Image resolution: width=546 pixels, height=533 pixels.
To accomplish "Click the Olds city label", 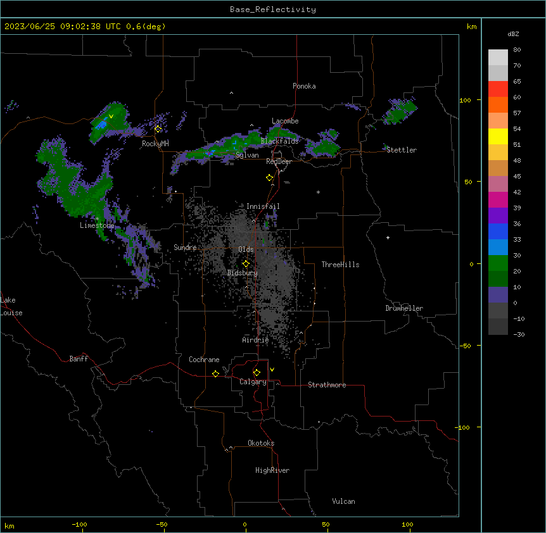I will pos(246,249).
